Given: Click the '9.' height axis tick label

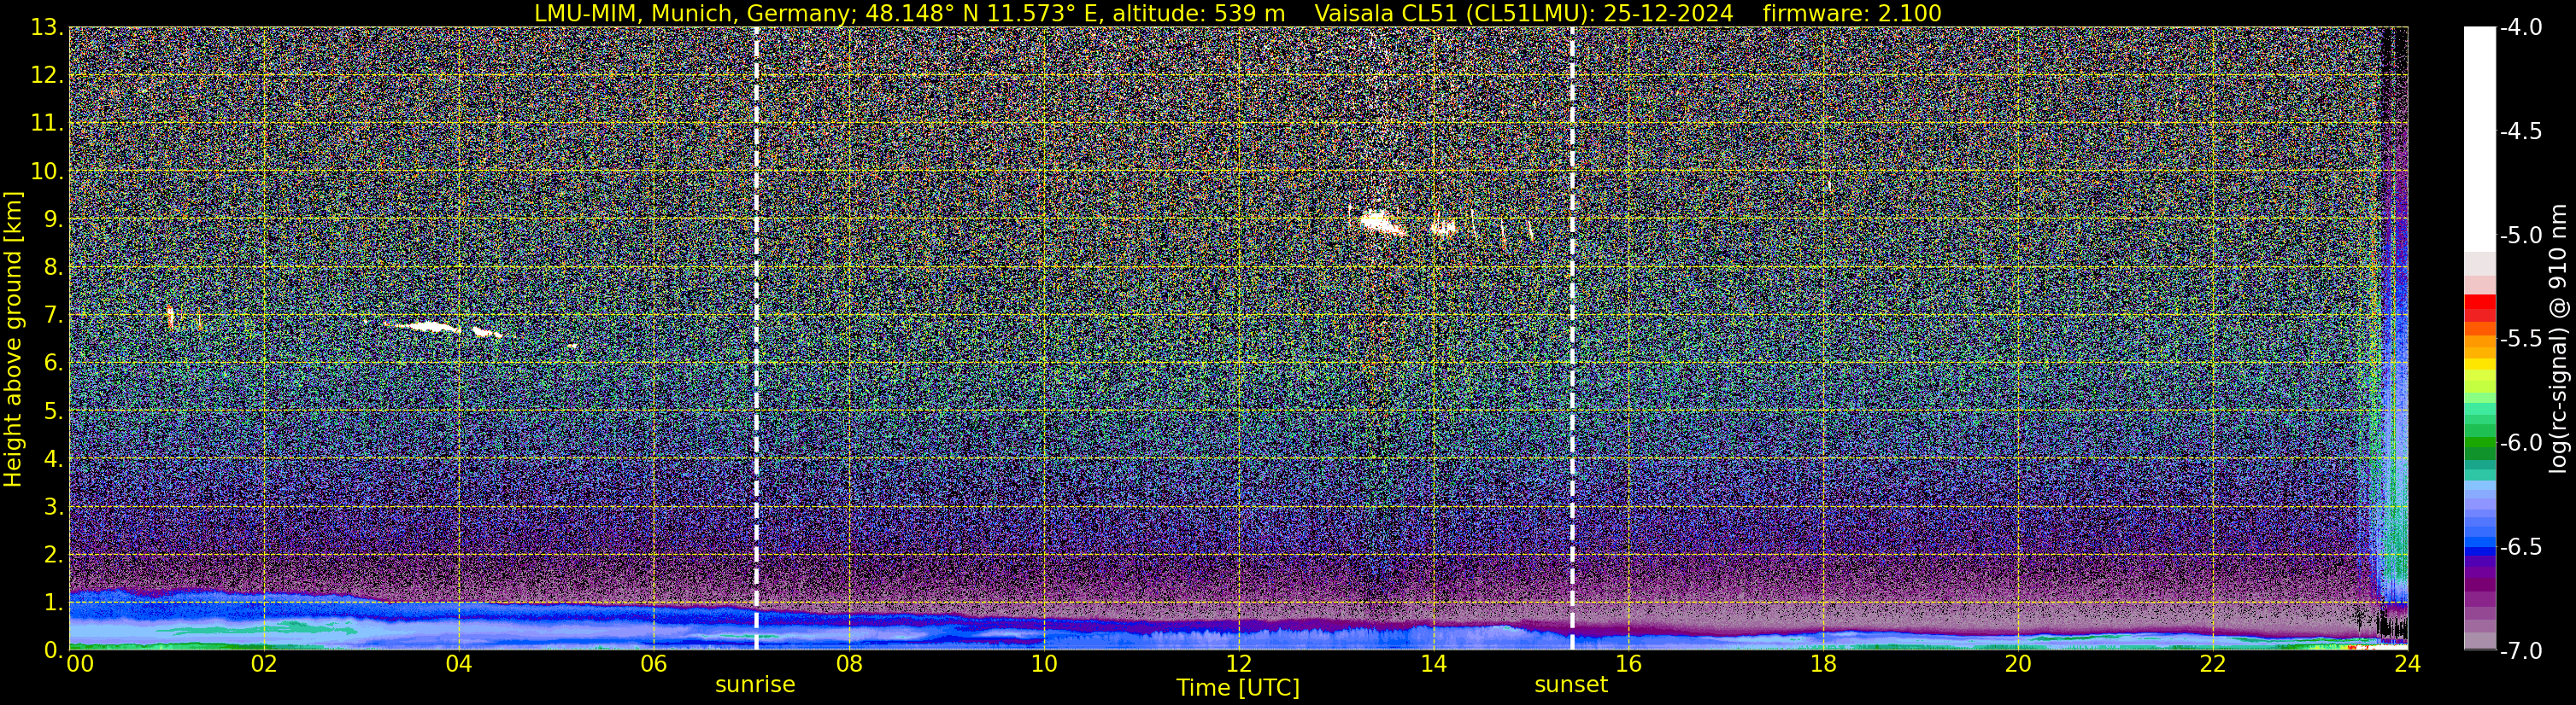Looking at the screenshot, I should click(x=54, y=218).
